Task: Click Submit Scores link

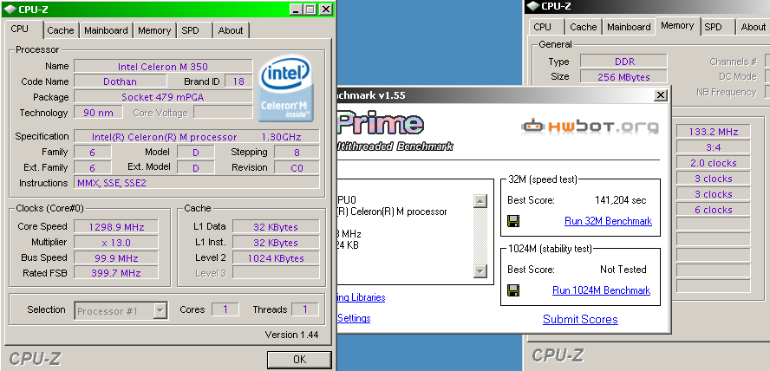Action: tap(580, 320)
